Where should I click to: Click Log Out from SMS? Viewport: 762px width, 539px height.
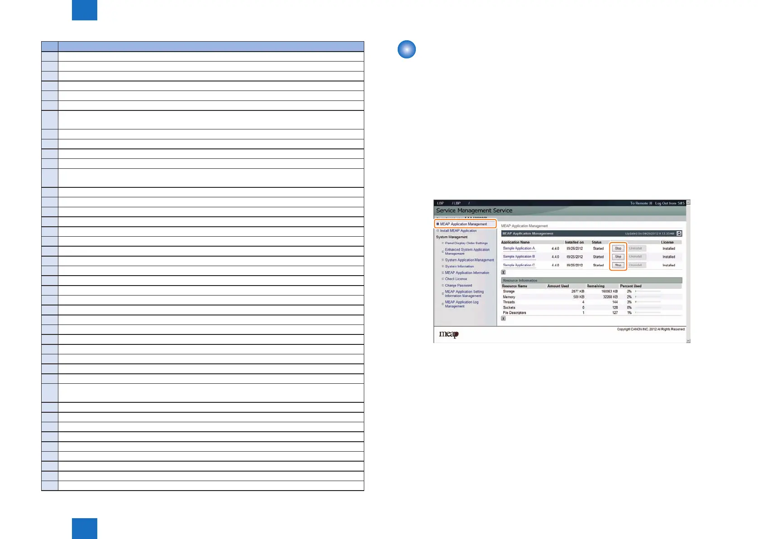(670, 203)
